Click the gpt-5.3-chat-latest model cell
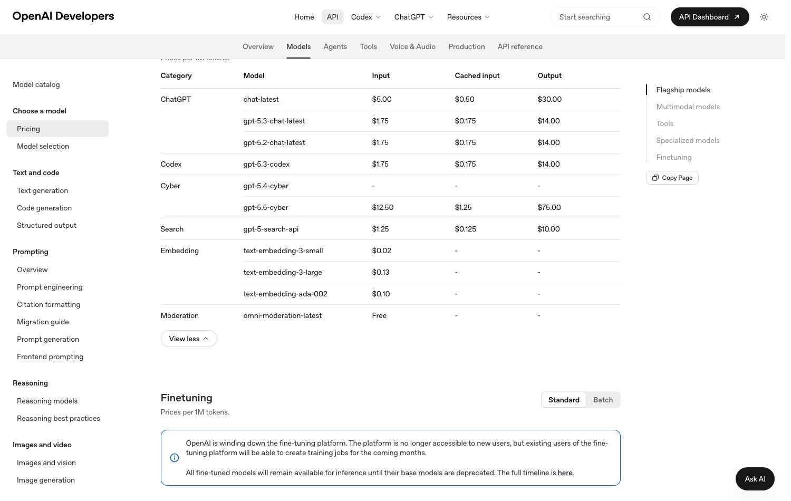Screen dimensions: 791x501 [274, 121]
